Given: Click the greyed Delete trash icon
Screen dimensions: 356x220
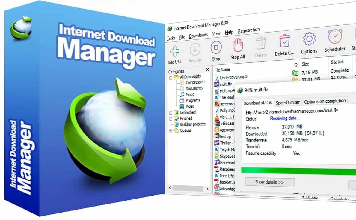Looking at the screenshot, I should tap(261, 43).
